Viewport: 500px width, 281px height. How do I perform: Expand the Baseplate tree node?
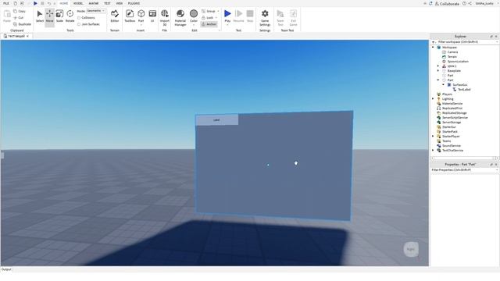[x=438, y=71]
